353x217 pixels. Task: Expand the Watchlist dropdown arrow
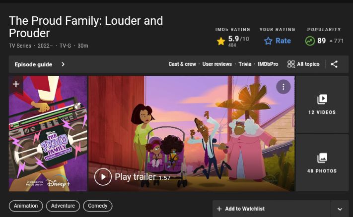pyautogui.click(x=340, y=209)
